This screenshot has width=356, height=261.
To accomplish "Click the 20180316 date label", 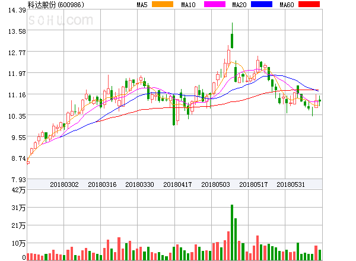I will (102, 184).
